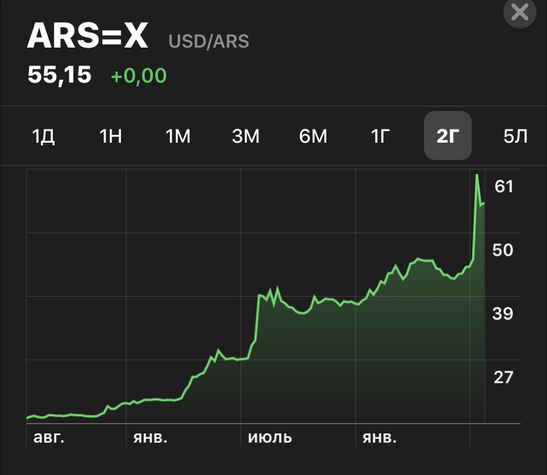Close the ARS=X chart panel
The width and height of the screenshot is (547, 475).
coord(519,12)
